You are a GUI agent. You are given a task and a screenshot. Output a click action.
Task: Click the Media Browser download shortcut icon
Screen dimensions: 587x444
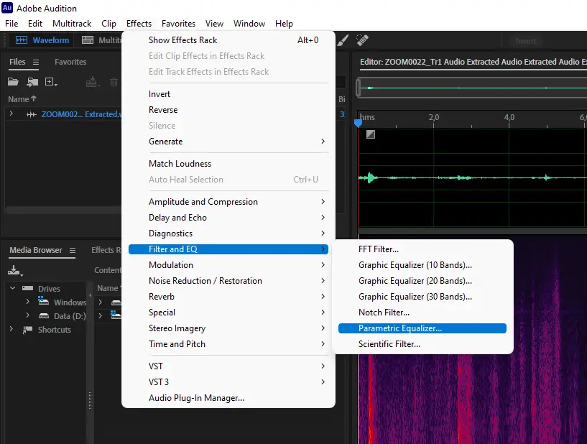[15, 270]
